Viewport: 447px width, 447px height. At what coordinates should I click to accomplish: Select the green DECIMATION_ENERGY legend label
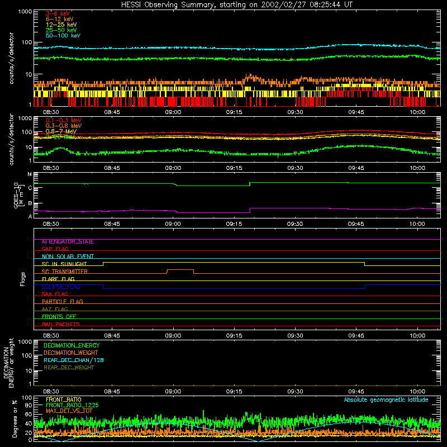72,345
